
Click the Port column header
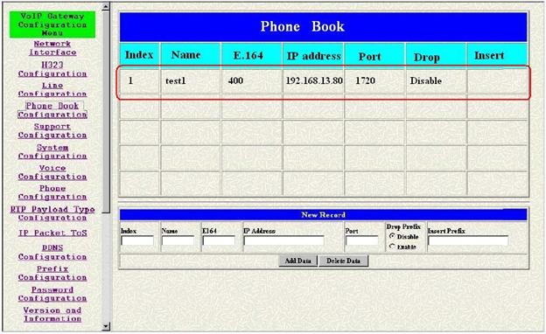click(374, 54)
